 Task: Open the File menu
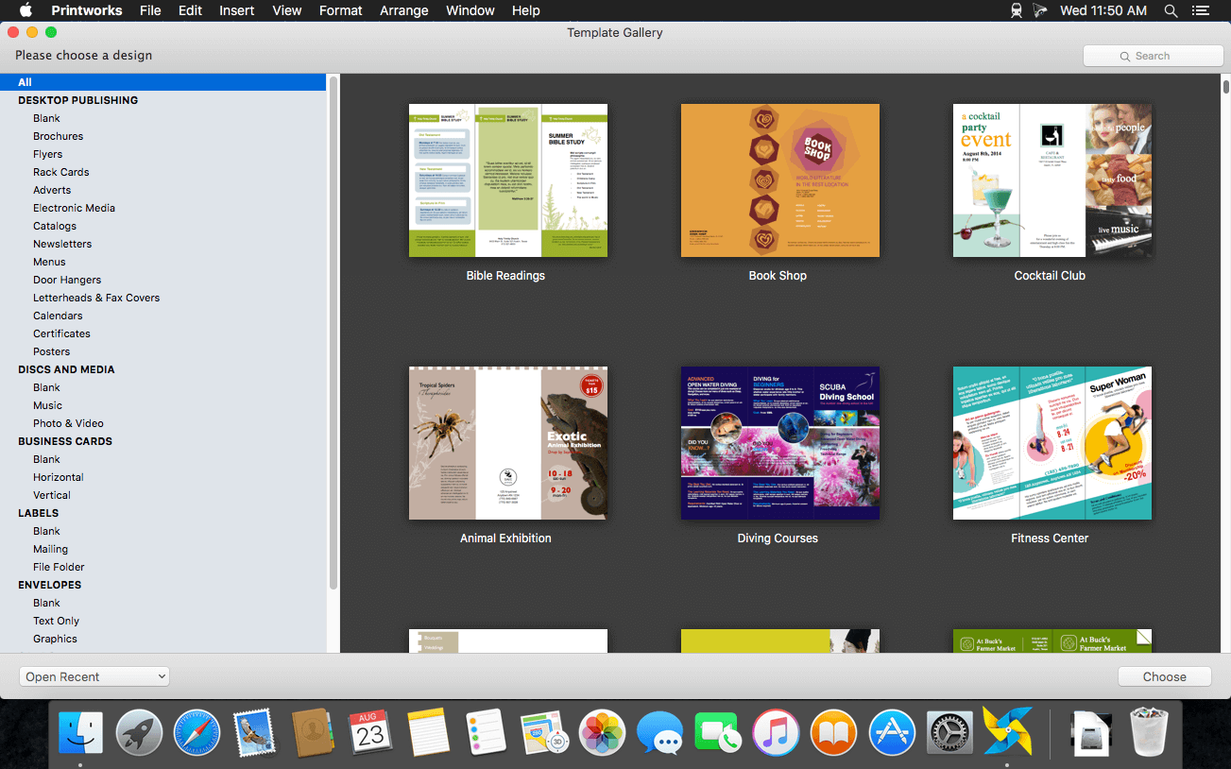click(150, 10)
